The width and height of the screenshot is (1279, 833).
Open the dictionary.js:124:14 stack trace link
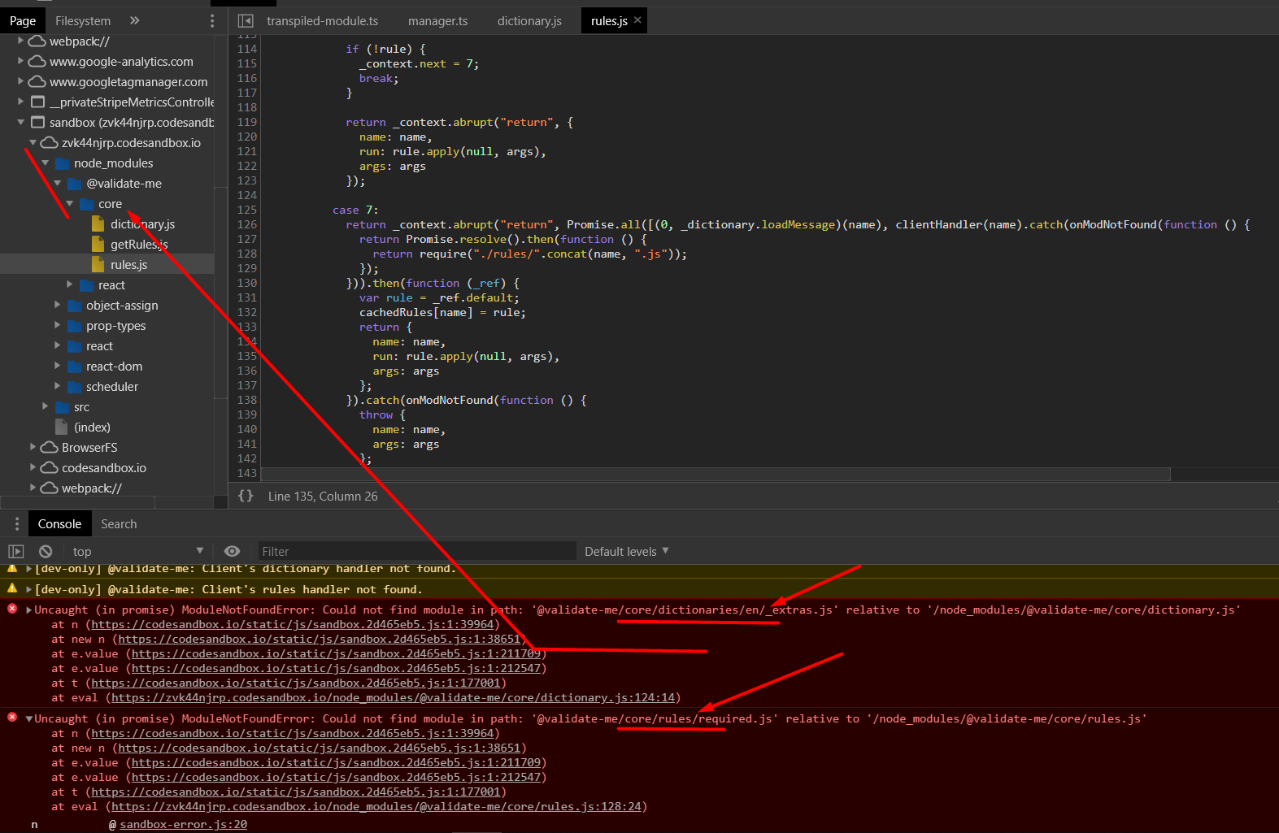393,697
